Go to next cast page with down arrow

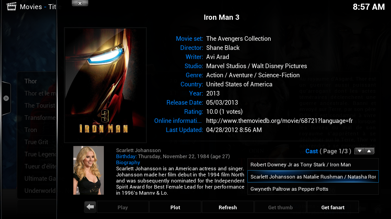[360, 151]
